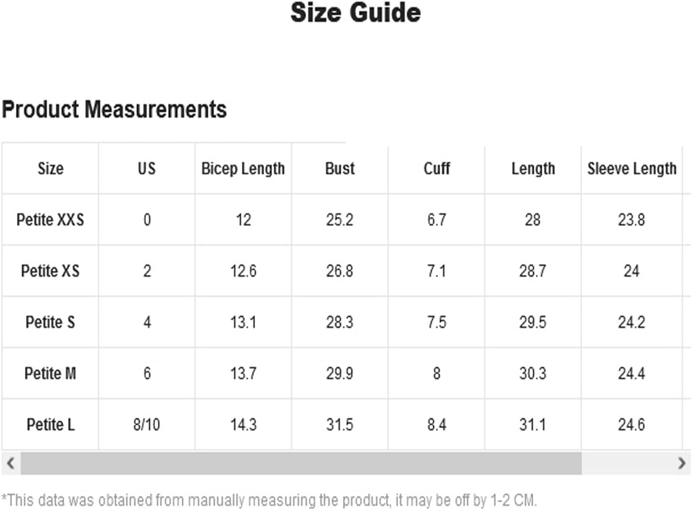
Task: Click the 8/10 US size cell
Action: click(x=147, y=425)
